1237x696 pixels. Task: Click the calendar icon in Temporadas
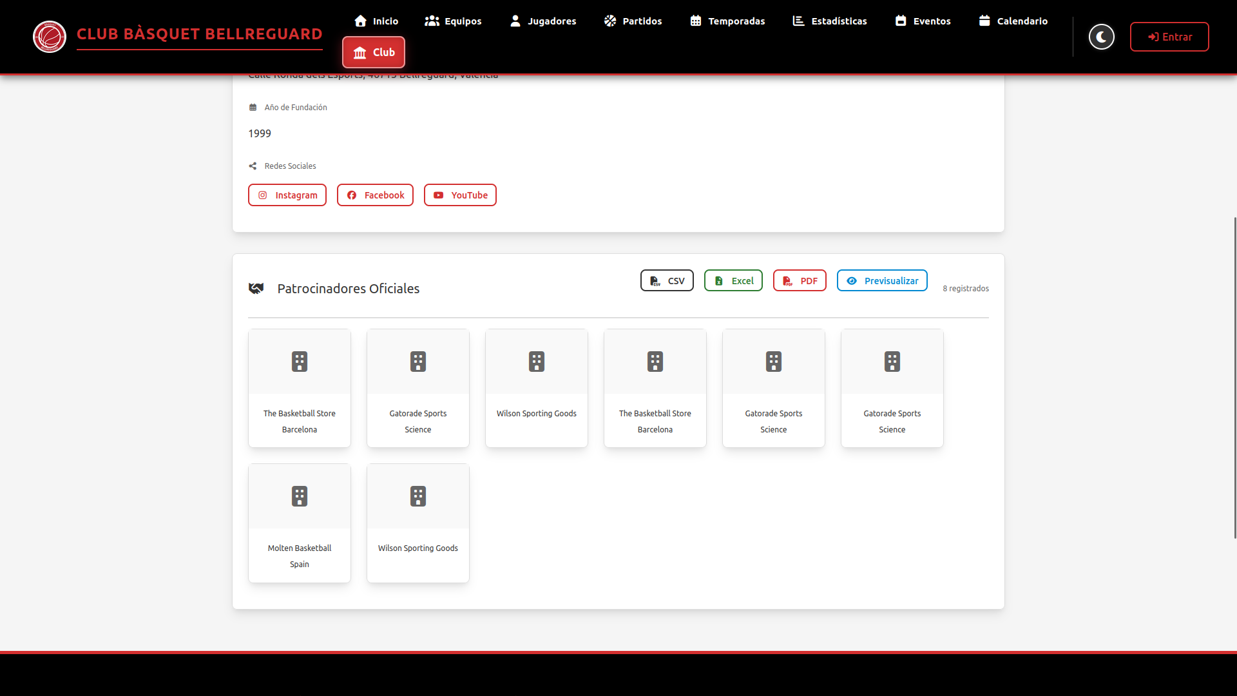(696, 21)
